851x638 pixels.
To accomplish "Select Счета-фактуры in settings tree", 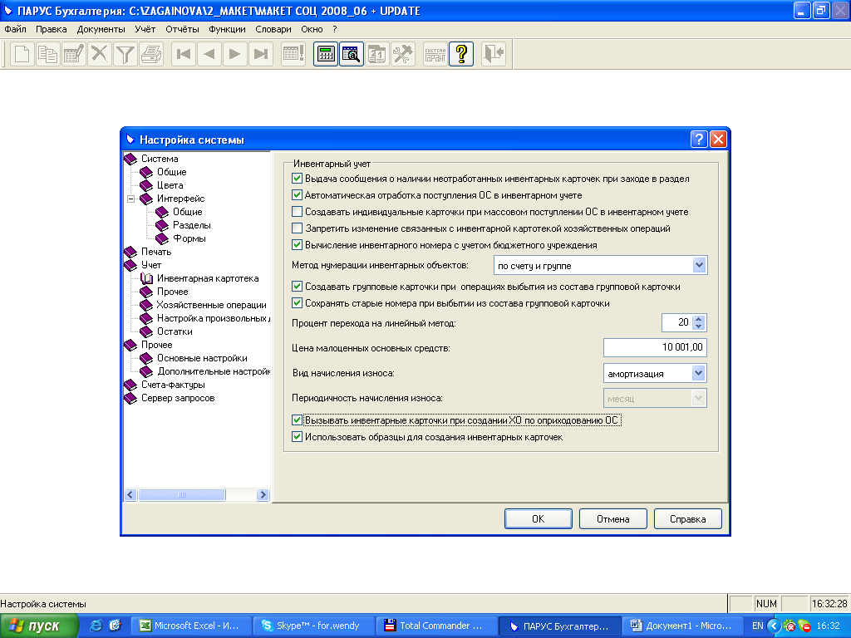I will [x=173, y=385].
